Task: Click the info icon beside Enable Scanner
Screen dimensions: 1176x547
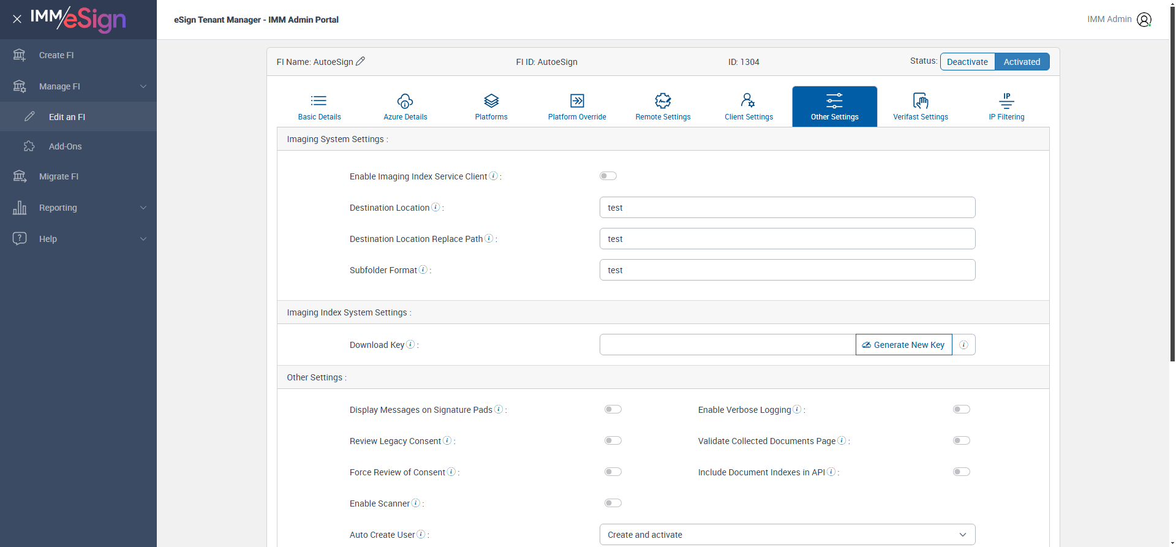Action: click(x=416, y=503)
